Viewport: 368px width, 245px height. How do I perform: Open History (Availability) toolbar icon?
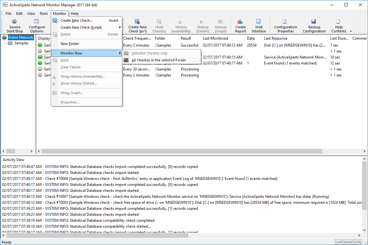point(180,22)
